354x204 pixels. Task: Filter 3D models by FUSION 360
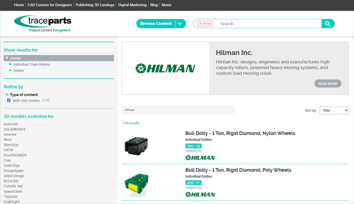(13, 186)
